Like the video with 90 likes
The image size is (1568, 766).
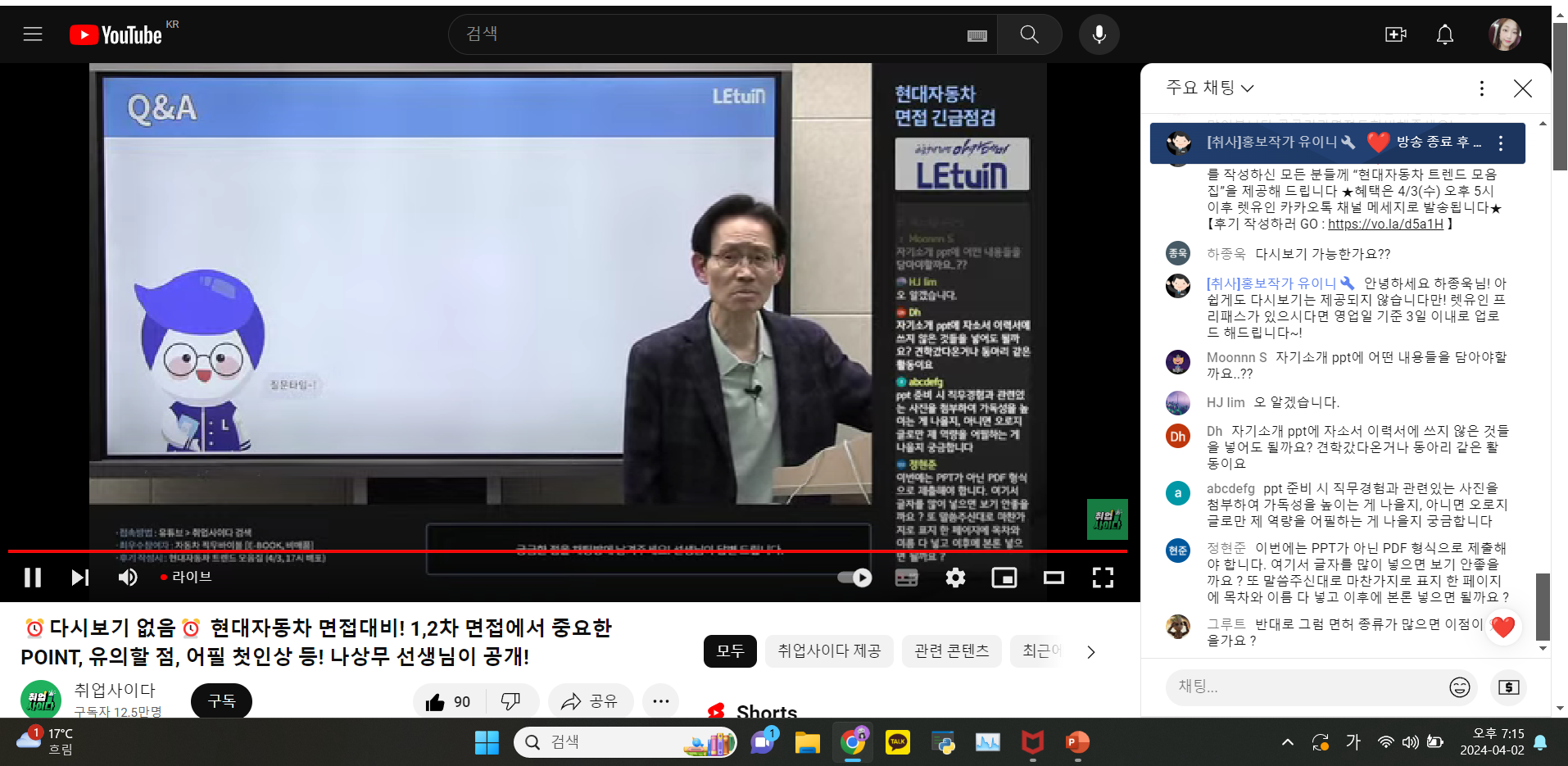point(449,701)
